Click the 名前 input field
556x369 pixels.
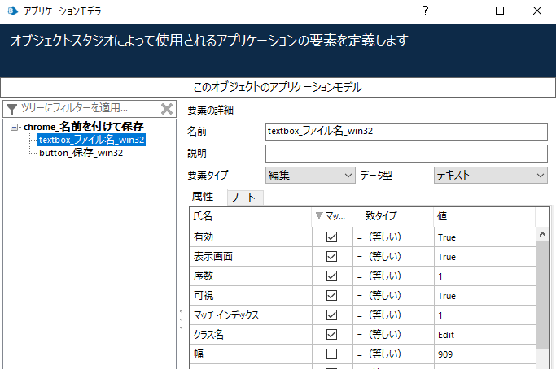406,132
